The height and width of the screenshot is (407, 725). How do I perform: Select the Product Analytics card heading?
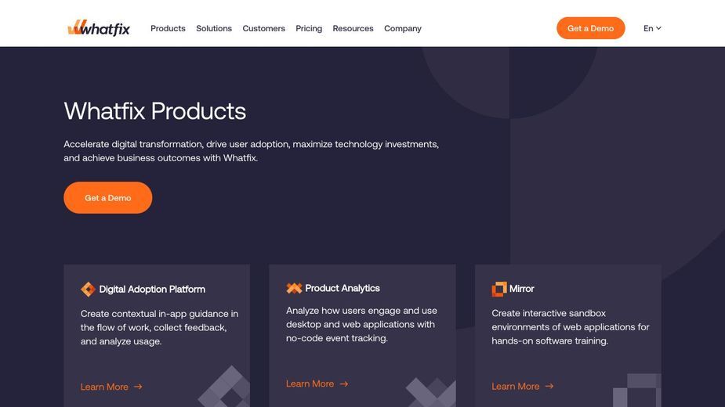click(x=343, y=288)
